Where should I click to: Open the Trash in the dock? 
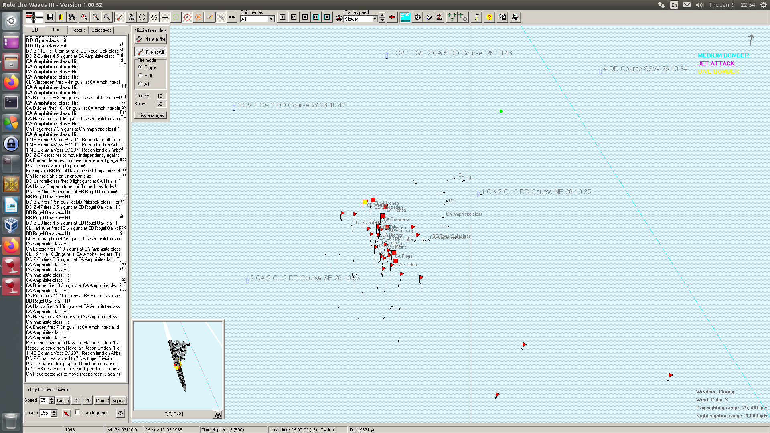(11, 421)
